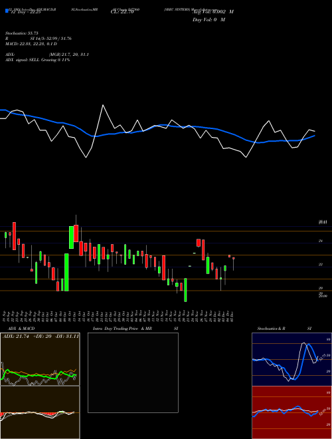Click the "ADX: 21.74 +DY: 20 -DY: 31.11" header

[41, 337]
